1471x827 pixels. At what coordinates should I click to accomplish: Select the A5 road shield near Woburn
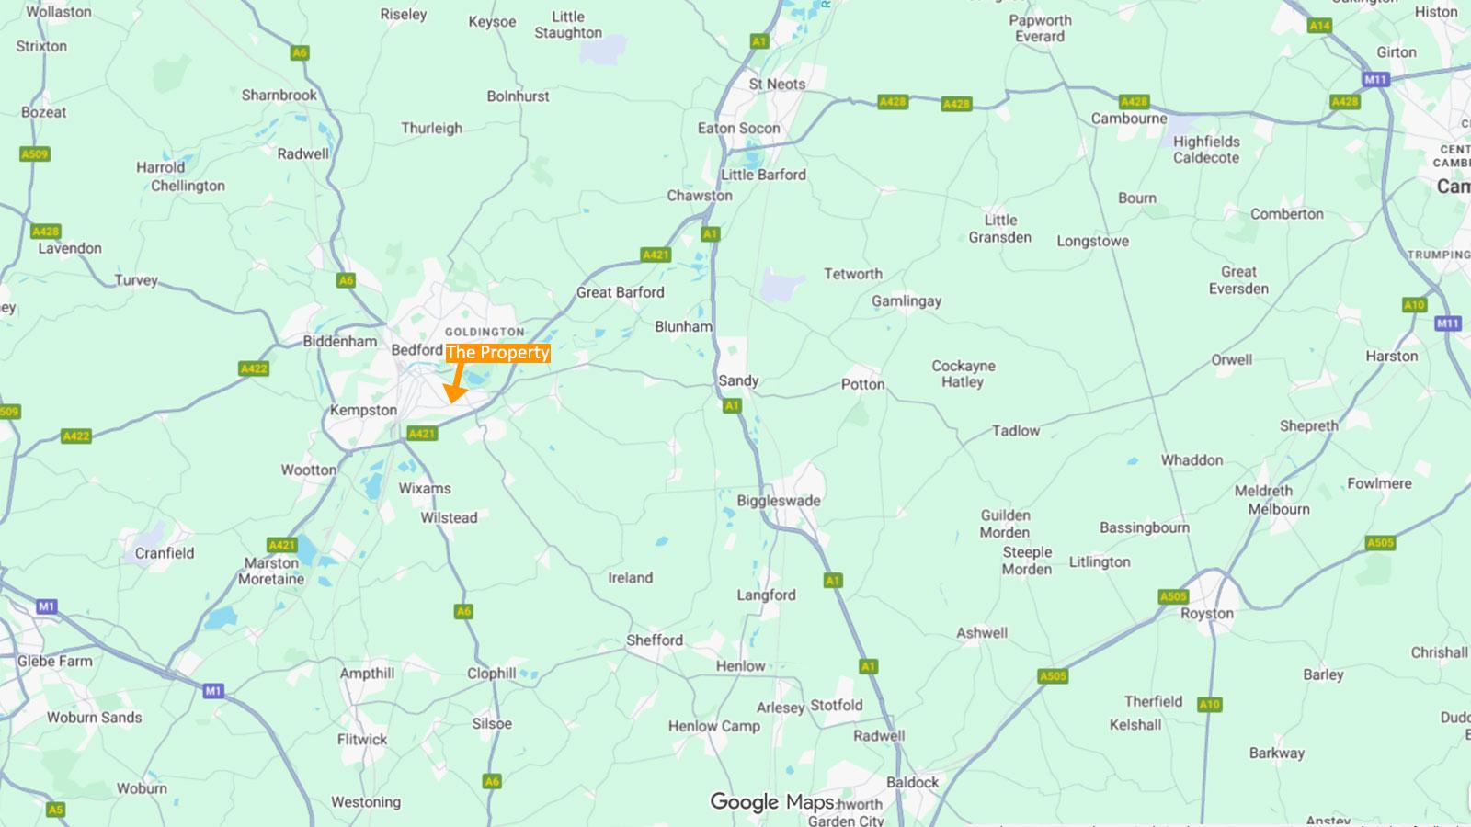[55, 810]
